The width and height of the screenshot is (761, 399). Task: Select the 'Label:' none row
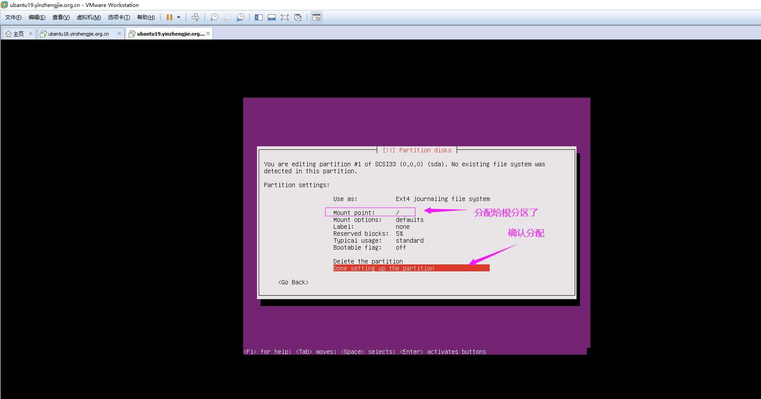372,227
